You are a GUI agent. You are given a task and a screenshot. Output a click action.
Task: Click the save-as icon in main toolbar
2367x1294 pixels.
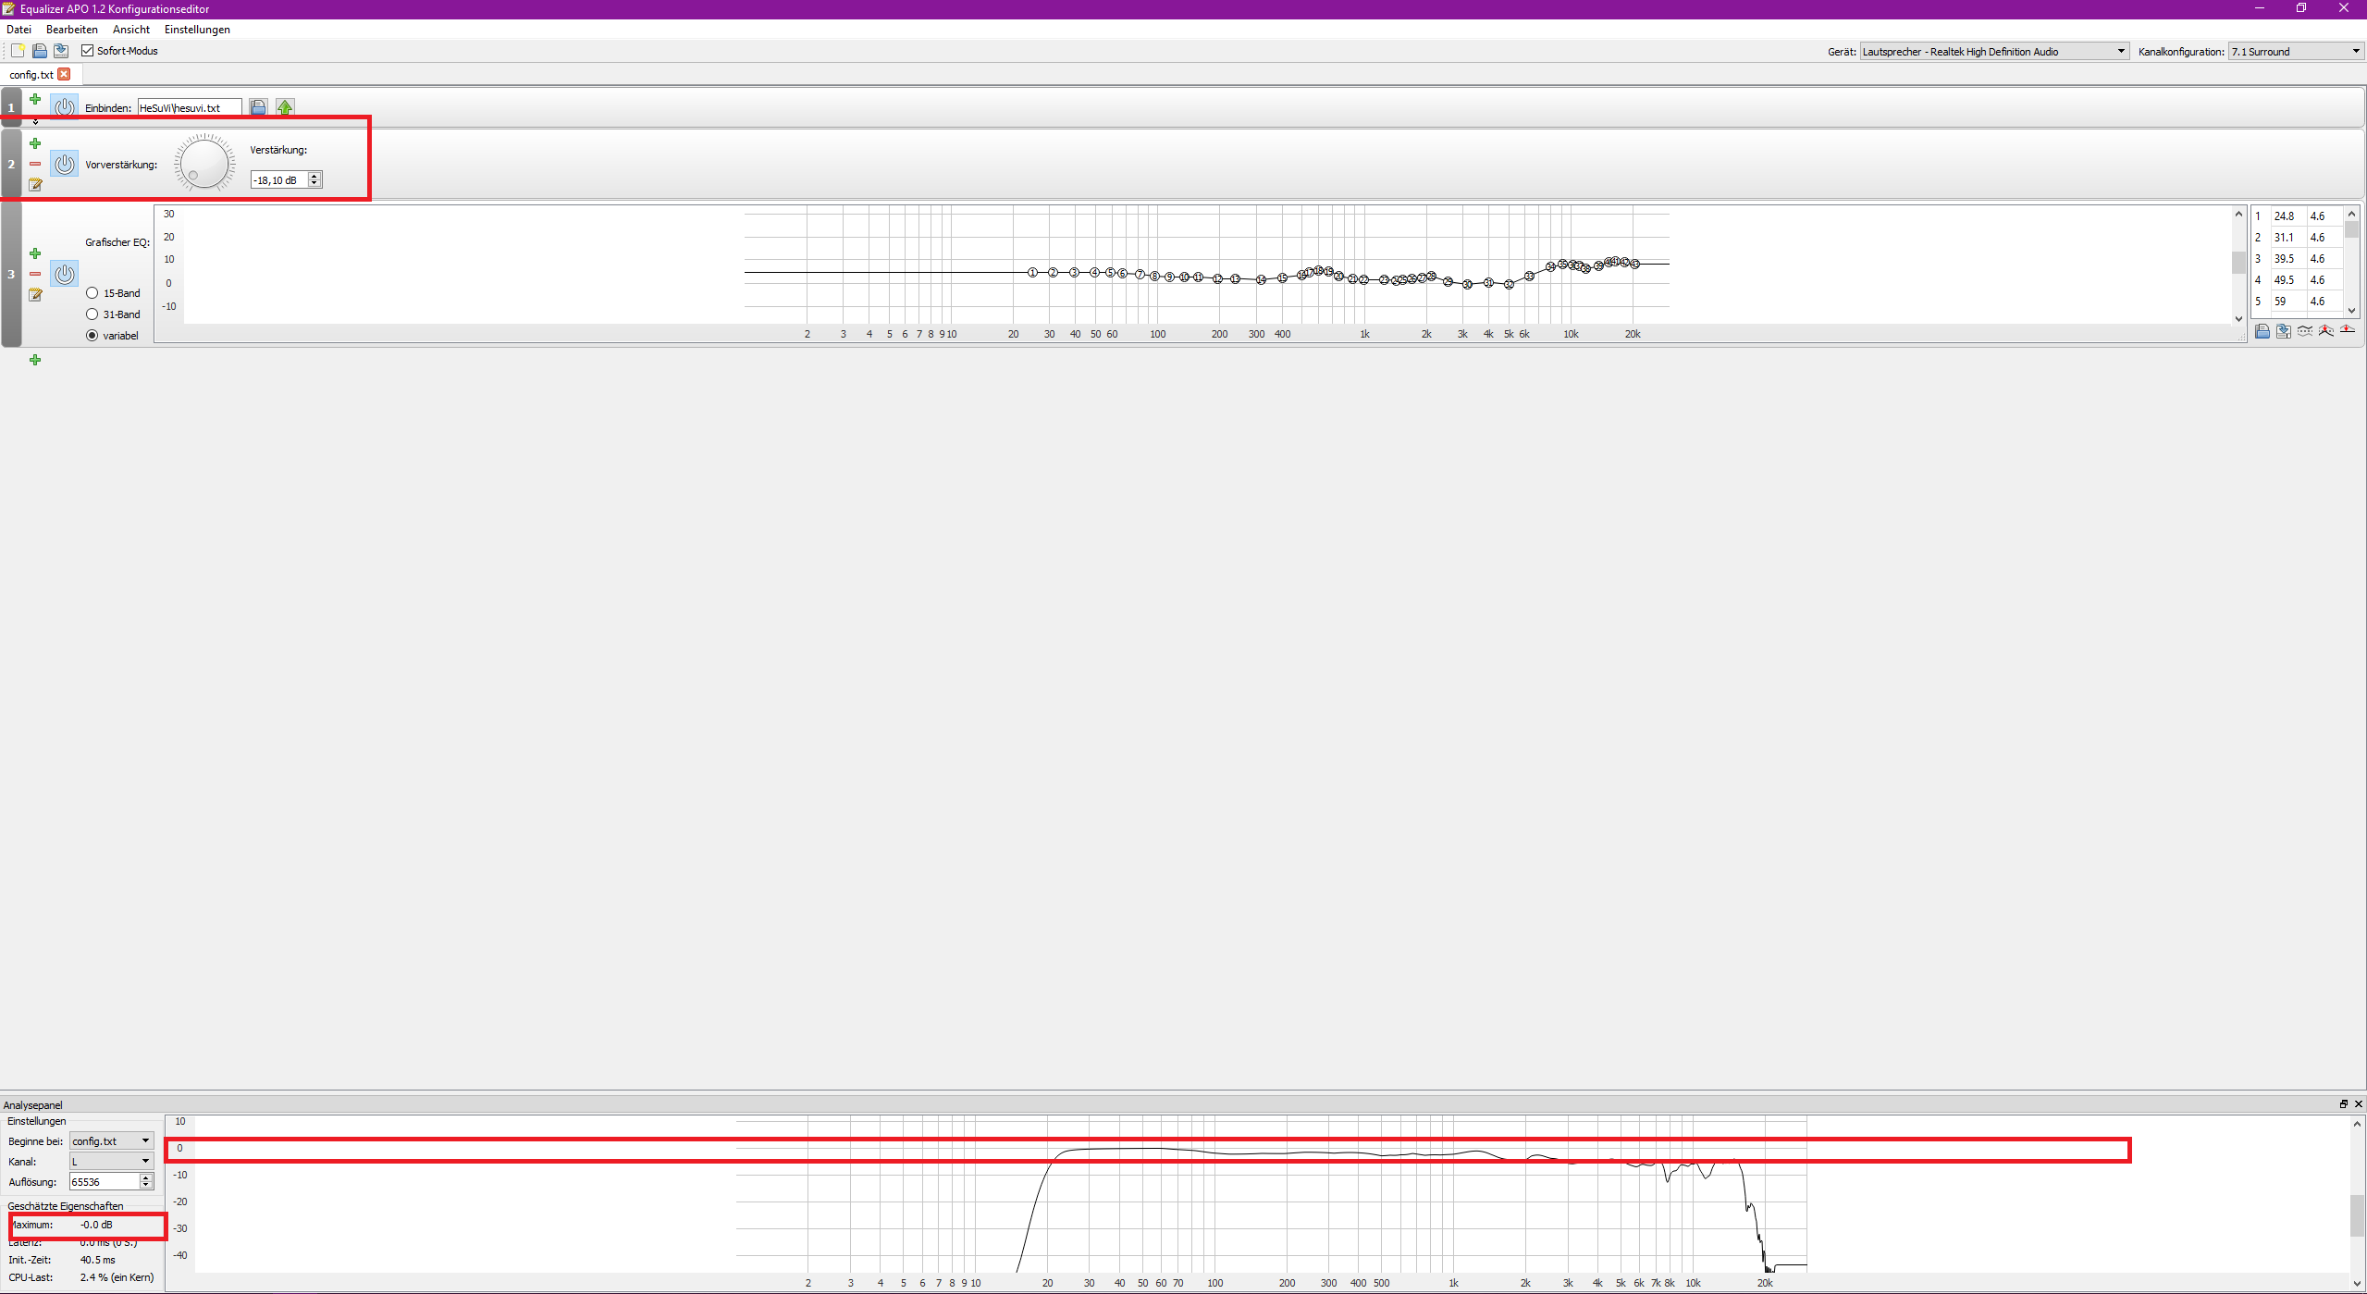click(61, 51)
